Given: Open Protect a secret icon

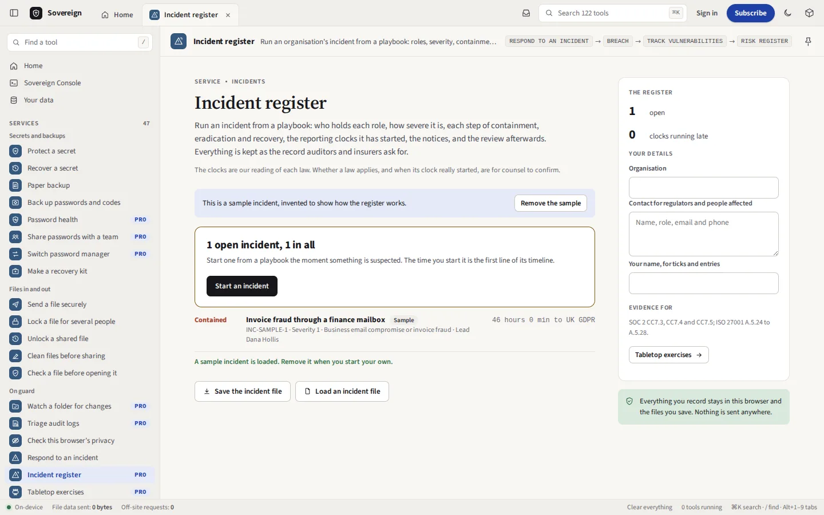Looking at the screenshot, I should point(15,151).
